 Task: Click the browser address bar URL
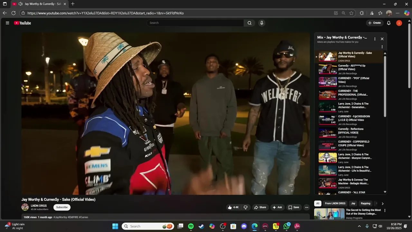106,13
